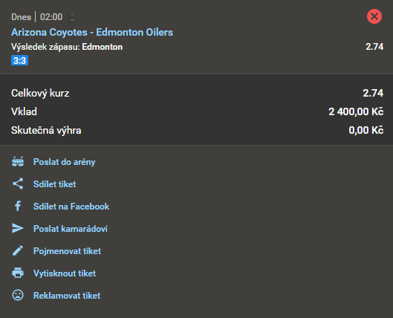Screen dimensions: 393x318
Task: Open Arizona Coyotes - Edmonton Oilers match
Action: click(x=92, y=33)
